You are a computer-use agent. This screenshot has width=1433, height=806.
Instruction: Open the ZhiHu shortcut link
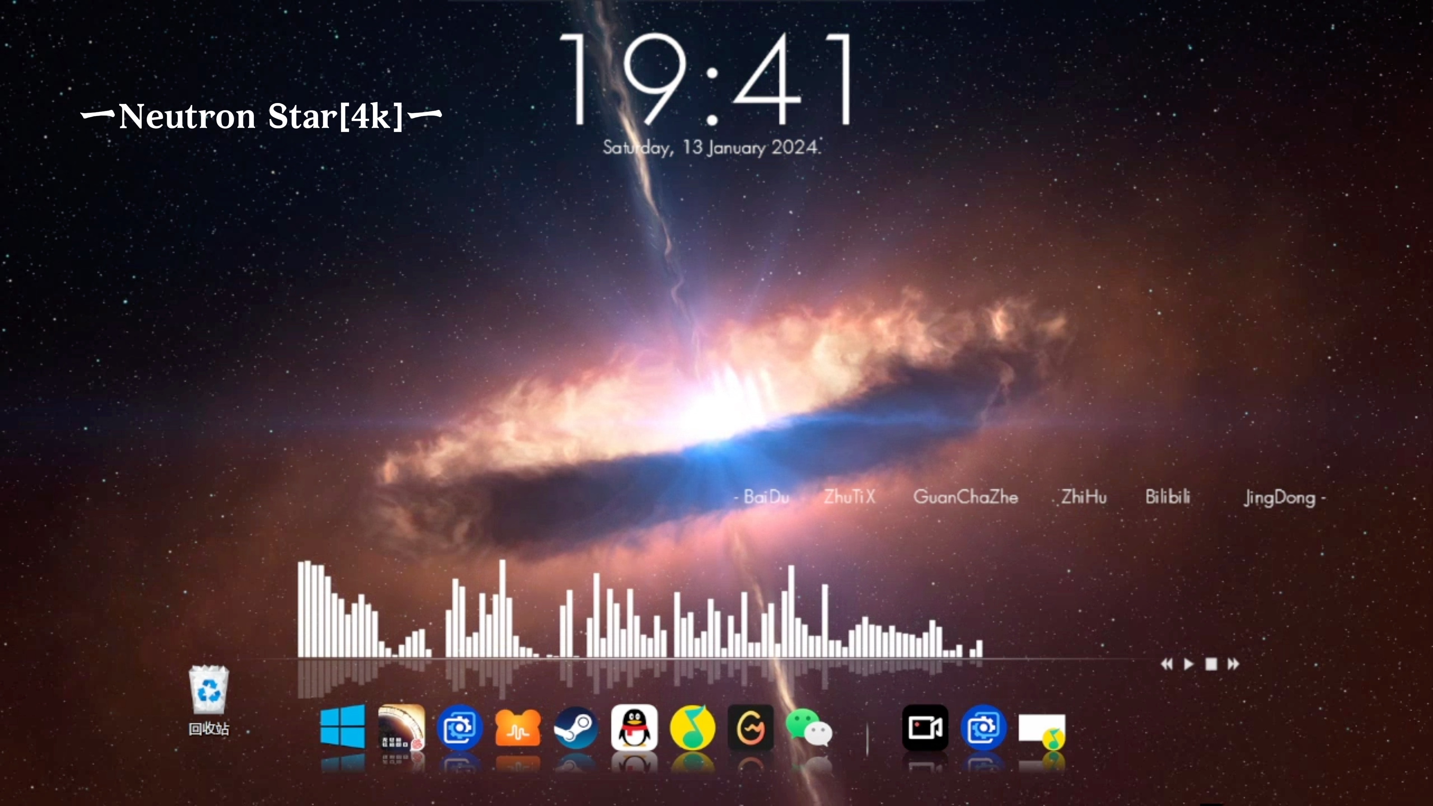(1084, 497)
